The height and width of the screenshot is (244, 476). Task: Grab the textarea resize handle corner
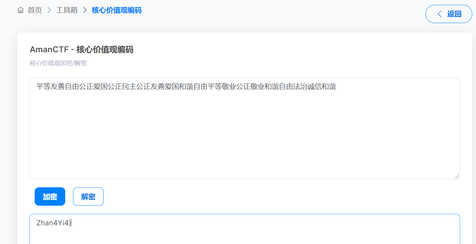coord(457,176)
